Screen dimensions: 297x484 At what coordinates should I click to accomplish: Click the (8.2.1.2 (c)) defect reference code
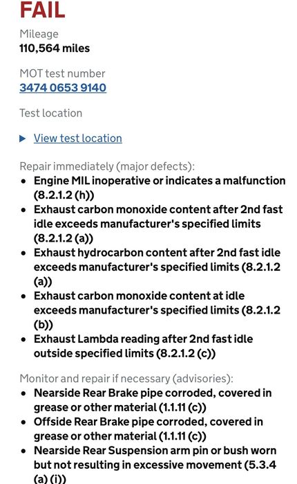point(186,353)
